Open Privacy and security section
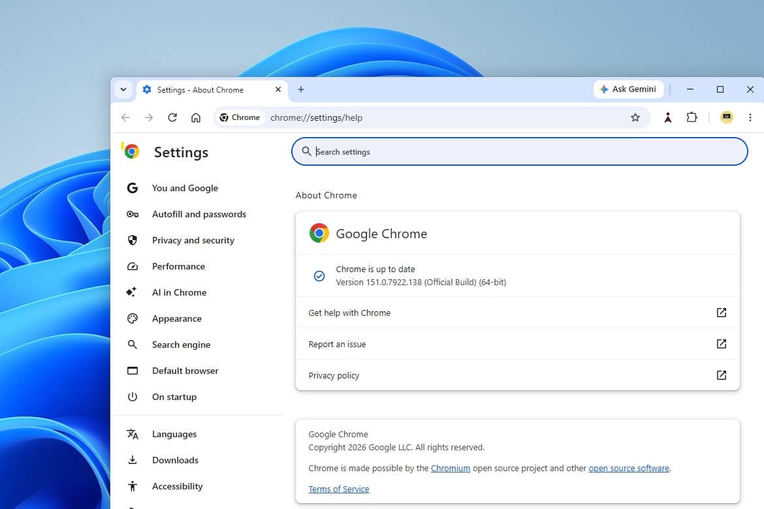This screenshot has width=764, height=509. point(193,240)
